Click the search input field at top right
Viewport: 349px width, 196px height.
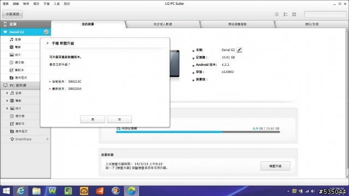click(326, 14)
